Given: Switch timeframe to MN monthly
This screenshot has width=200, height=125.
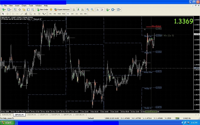Looking at the screenshot, I should (x=85, y=14).
